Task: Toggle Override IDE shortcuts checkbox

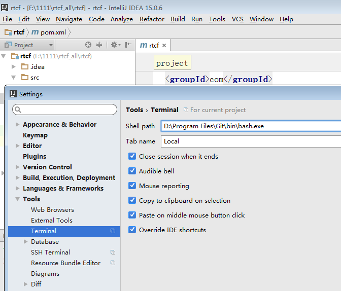Action: click(x=132, y=230)
